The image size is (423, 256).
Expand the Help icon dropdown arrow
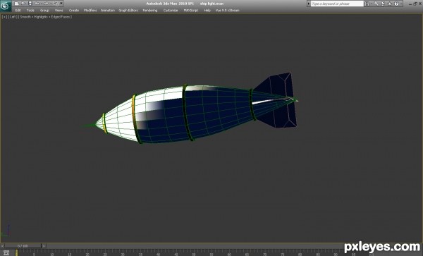(x=400, y=4)
